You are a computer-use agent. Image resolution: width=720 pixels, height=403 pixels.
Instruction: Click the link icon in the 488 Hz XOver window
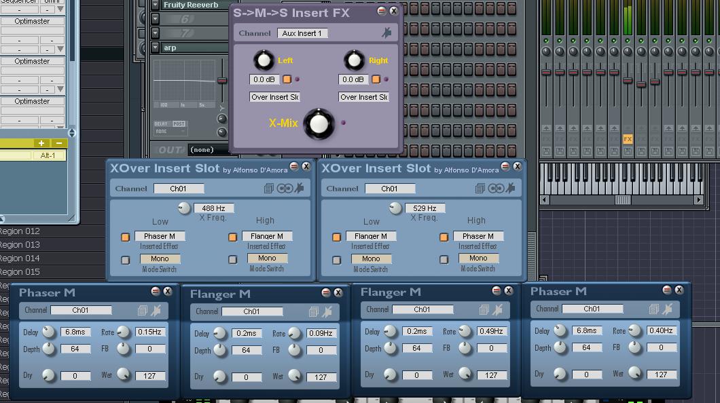(285, 189)
